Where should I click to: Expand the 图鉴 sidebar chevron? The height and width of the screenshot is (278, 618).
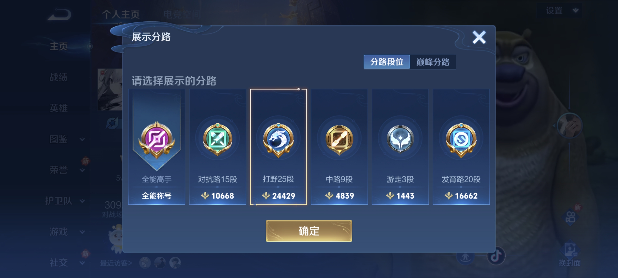(x=82, y=139)
